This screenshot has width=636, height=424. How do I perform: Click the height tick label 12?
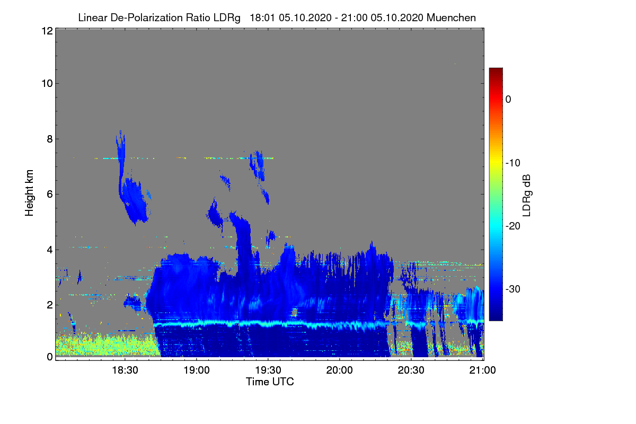46,31
